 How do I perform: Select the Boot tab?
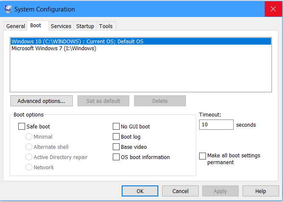pos(38,26)
